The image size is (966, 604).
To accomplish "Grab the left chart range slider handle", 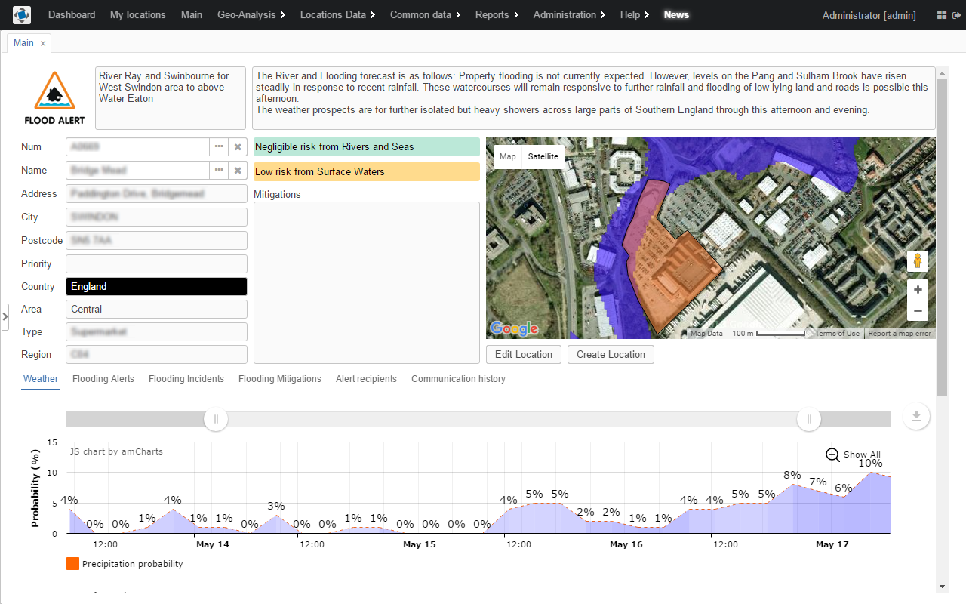I will pyautogui.click(x=216, y=419).
